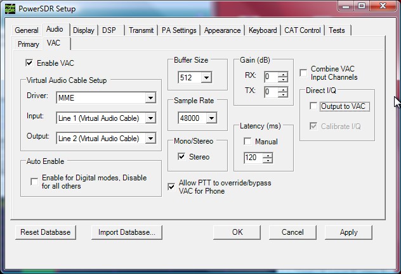This screenshot has height=274, width=401.
Task: Click the Import Database button
Action: point(127,232)
